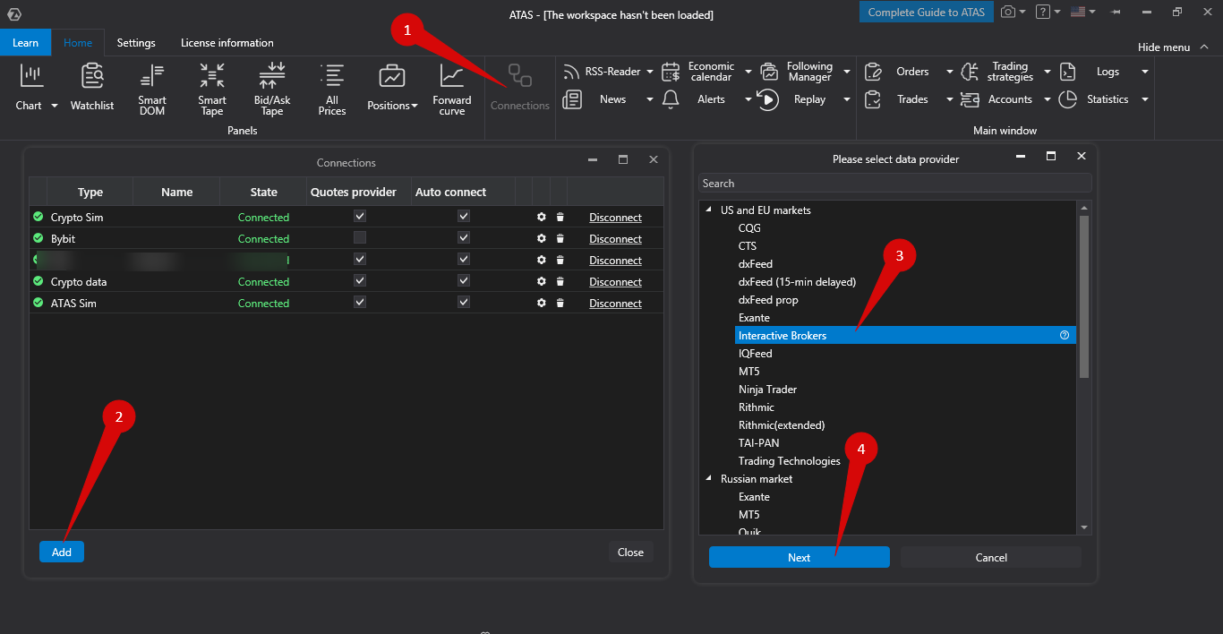Open the Smart DOM panel

(152, 90)
